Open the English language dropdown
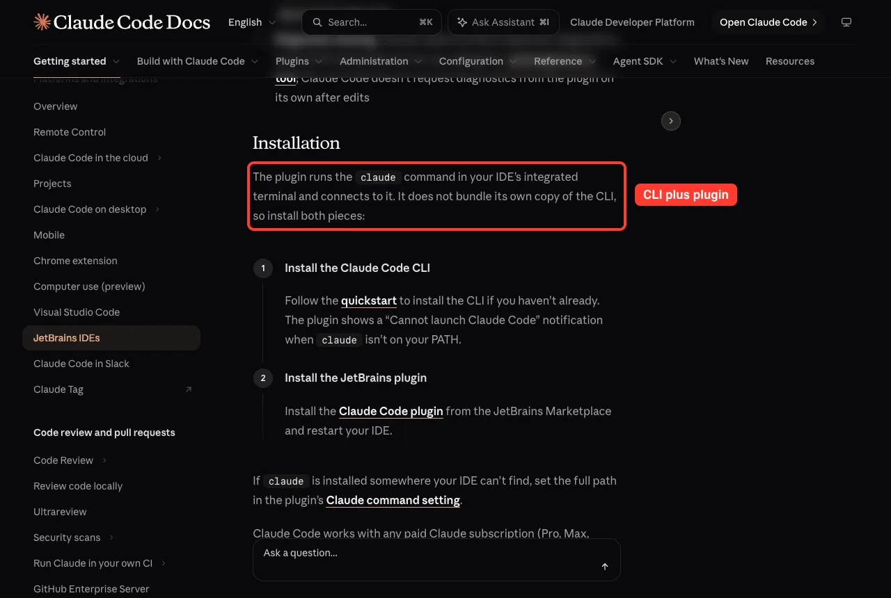Image resolution: width=891 pixels, height=598 pixels. [x=252, y=22]
